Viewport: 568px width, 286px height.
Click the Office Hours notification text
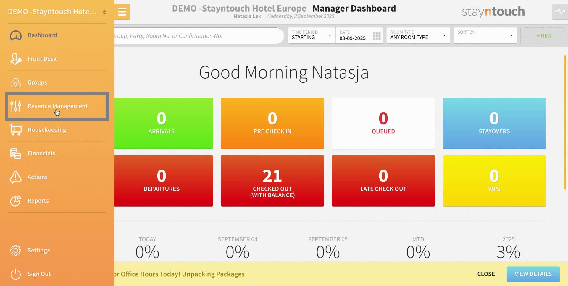180,274
